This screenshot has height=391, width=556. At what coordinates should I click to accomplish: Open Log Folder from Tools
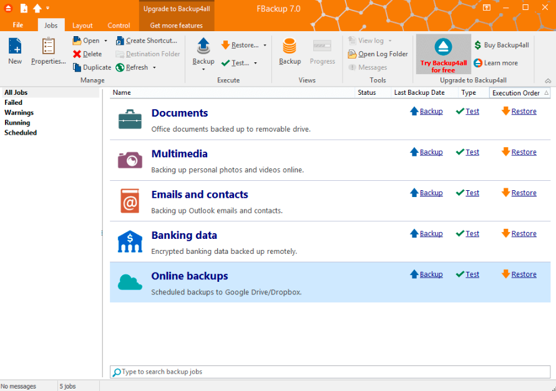[x=378, y=54]
